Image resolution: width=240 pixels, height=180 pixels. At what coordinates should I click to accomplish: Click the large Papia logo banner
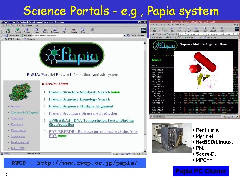tap(72, 55)
